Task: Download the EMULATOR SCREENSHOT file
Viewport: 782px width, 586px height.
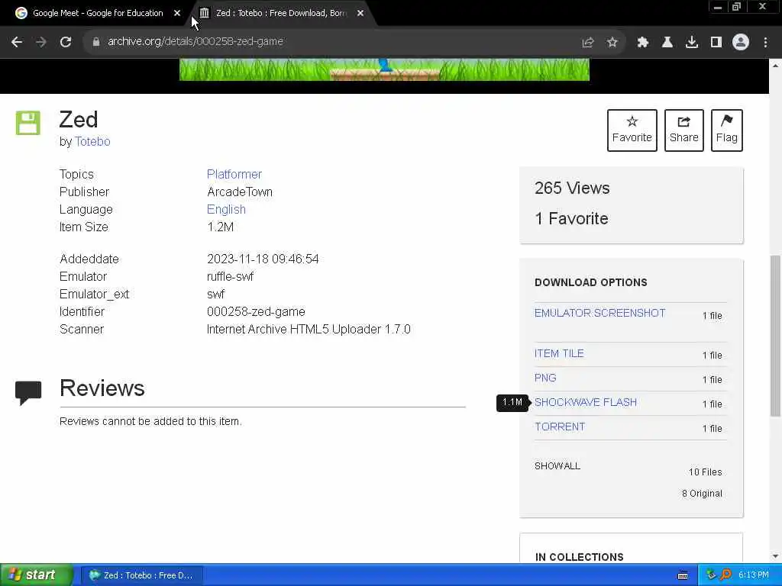Action: coord(599,313)
